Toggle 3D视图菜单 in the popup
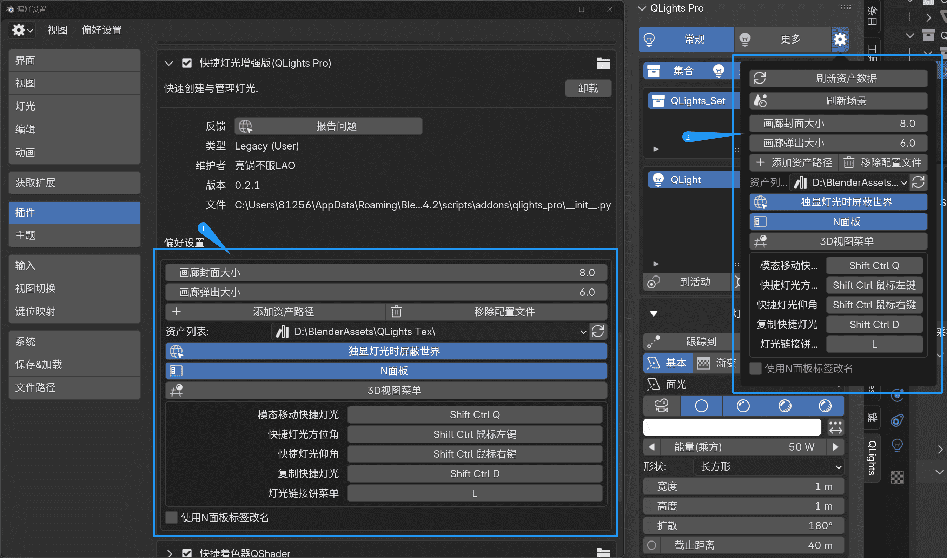 (838, 241)
